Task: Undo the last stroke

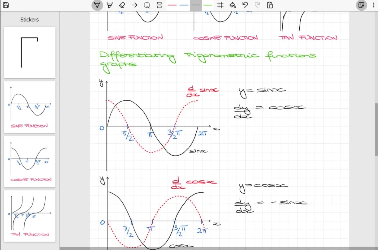Action: coord(245,5)
